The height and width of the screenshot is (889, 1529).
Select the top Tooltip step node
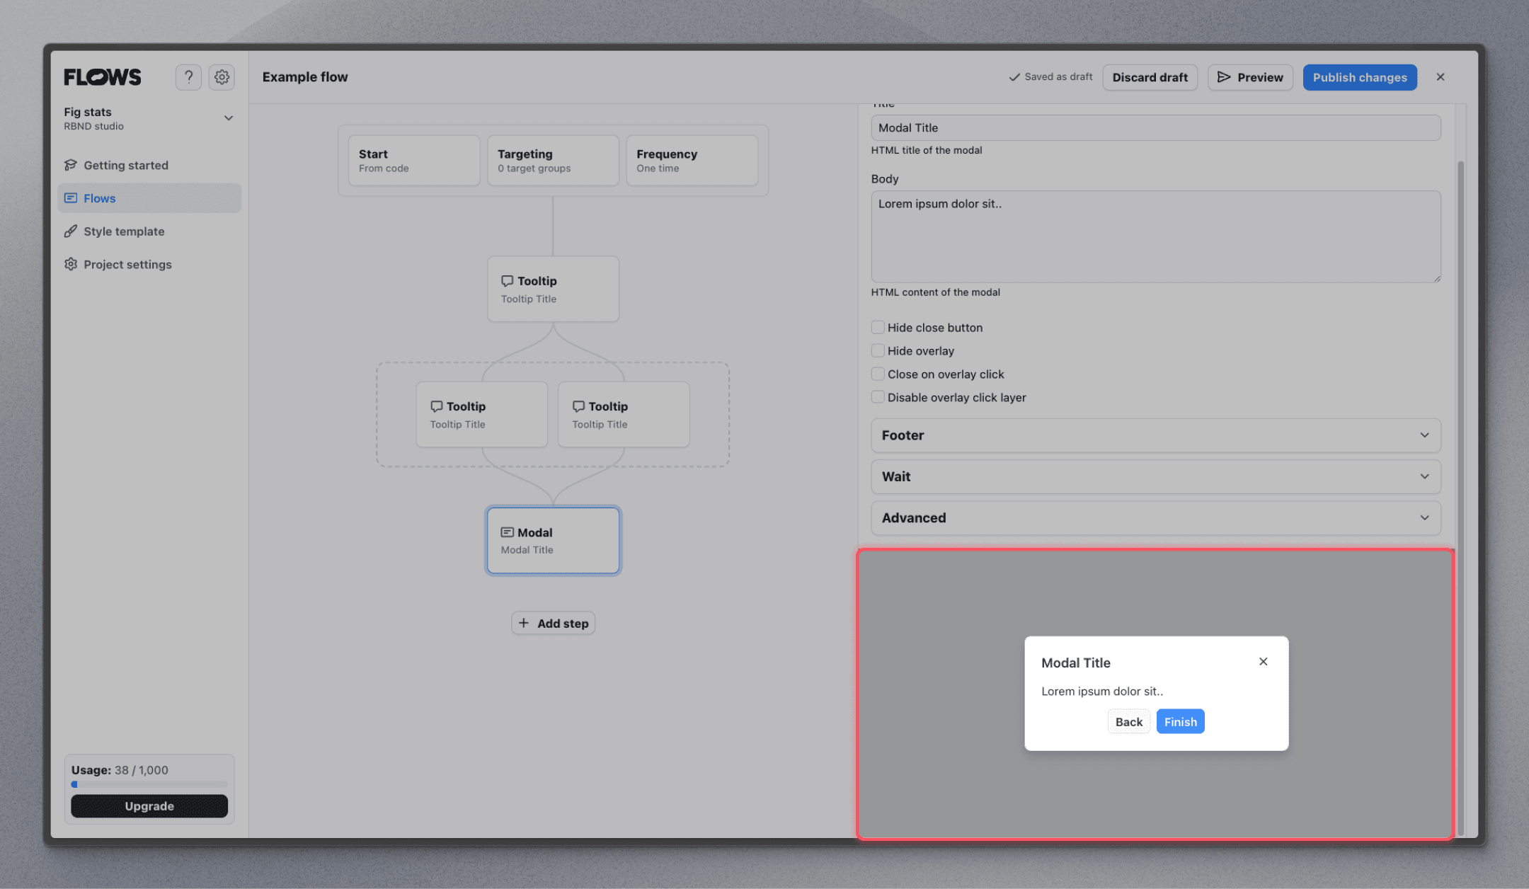point(553,289)
